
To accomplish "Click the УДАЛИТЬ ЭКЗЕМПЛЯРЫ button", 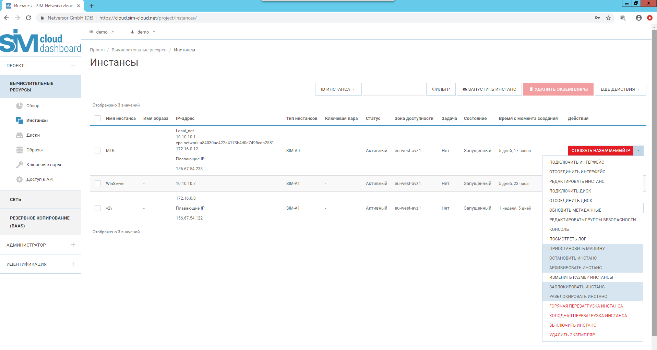I will point(558,89).
